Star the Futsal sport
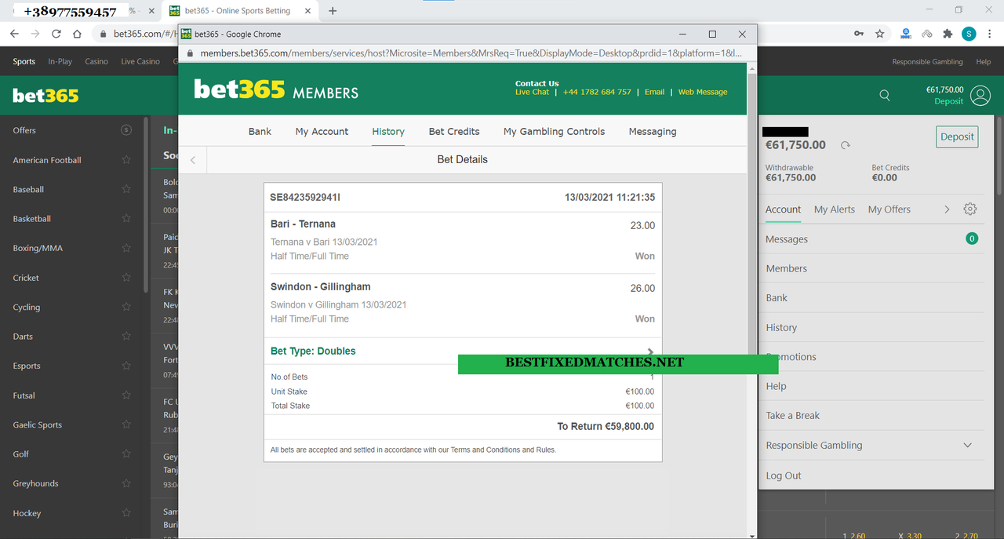Image resolution: width=1004 pixels, height=539 pixels. pos(126,395)
